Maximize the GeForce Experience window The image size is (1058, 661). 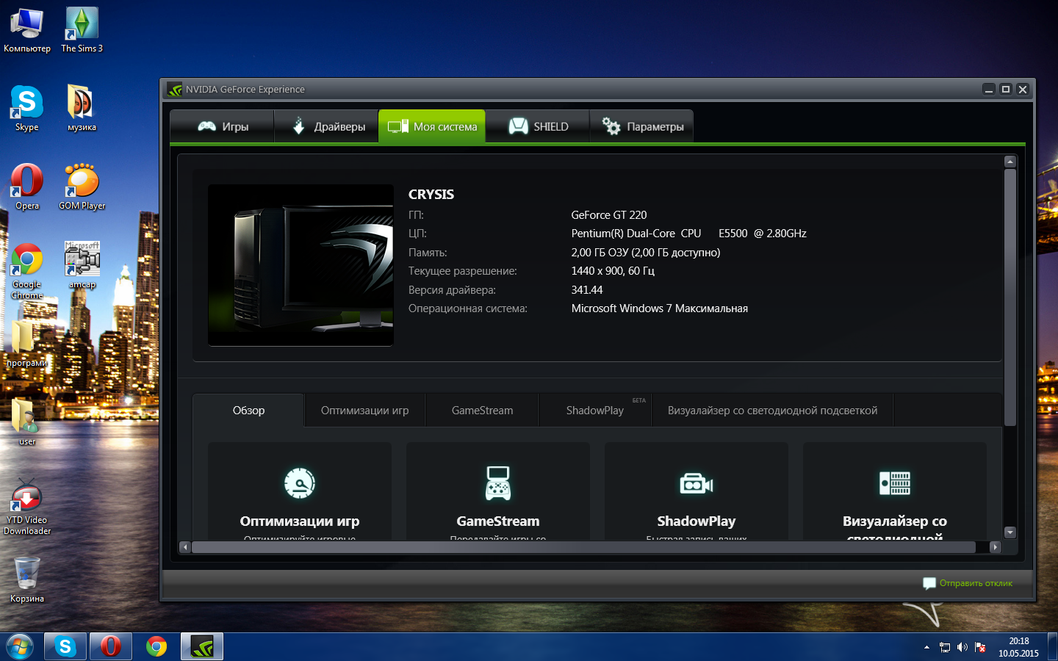[x=1006, y=90]
